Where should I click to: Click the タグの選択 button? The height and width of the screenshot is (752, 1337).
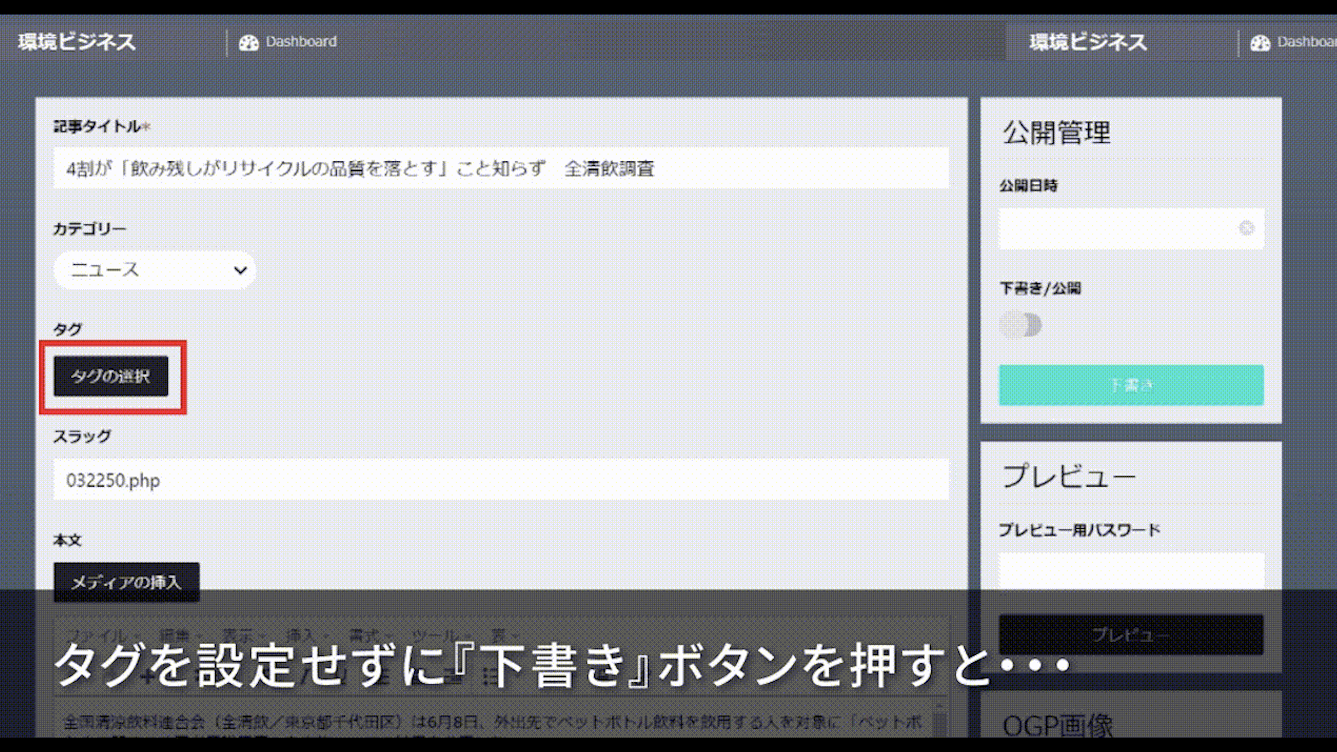tap(111, 377)
